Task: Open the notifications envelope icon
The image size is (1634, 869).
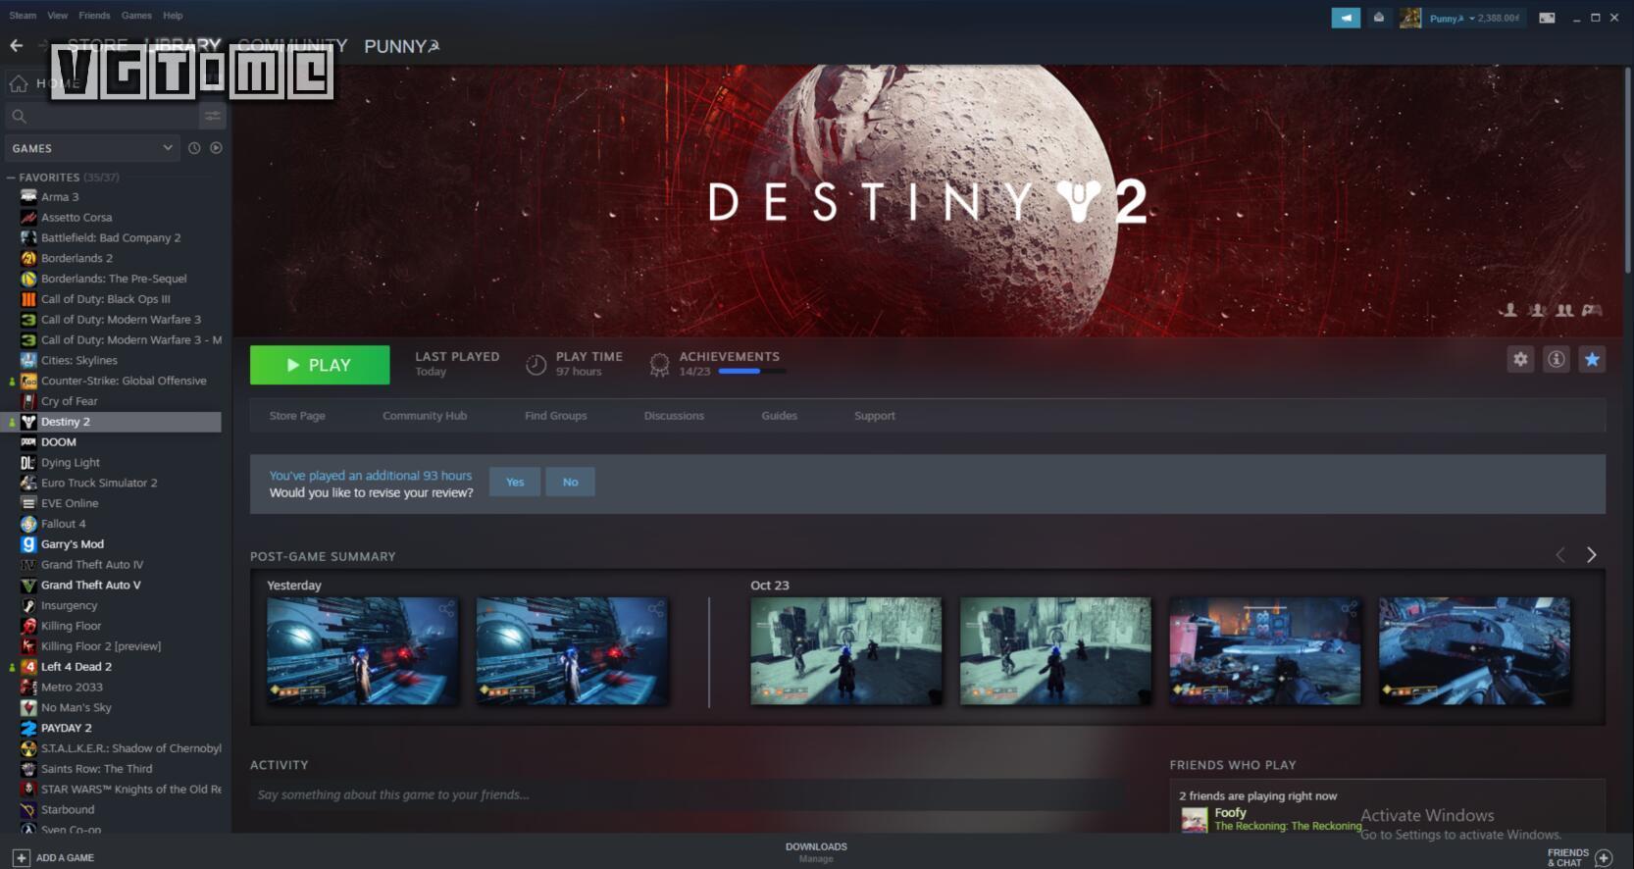Action: tap(1379, 18)
